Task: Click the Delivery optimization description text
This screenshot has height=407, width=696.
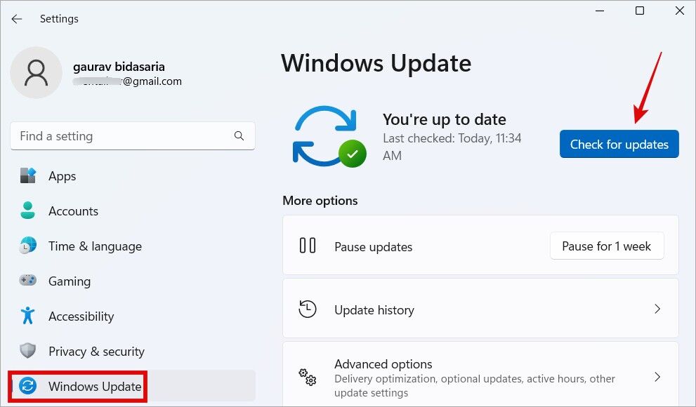Action: [475, 386]
